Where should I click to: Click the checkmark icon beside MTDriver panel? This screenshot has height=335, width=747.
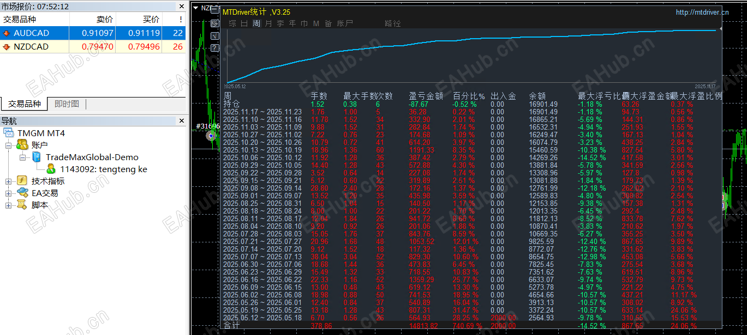(215, 35)
